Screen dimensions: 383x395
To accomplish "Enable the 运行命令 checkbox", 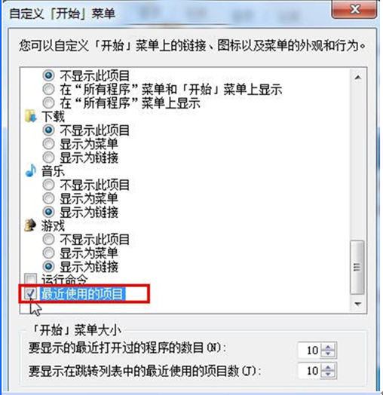I will (30, 279).
